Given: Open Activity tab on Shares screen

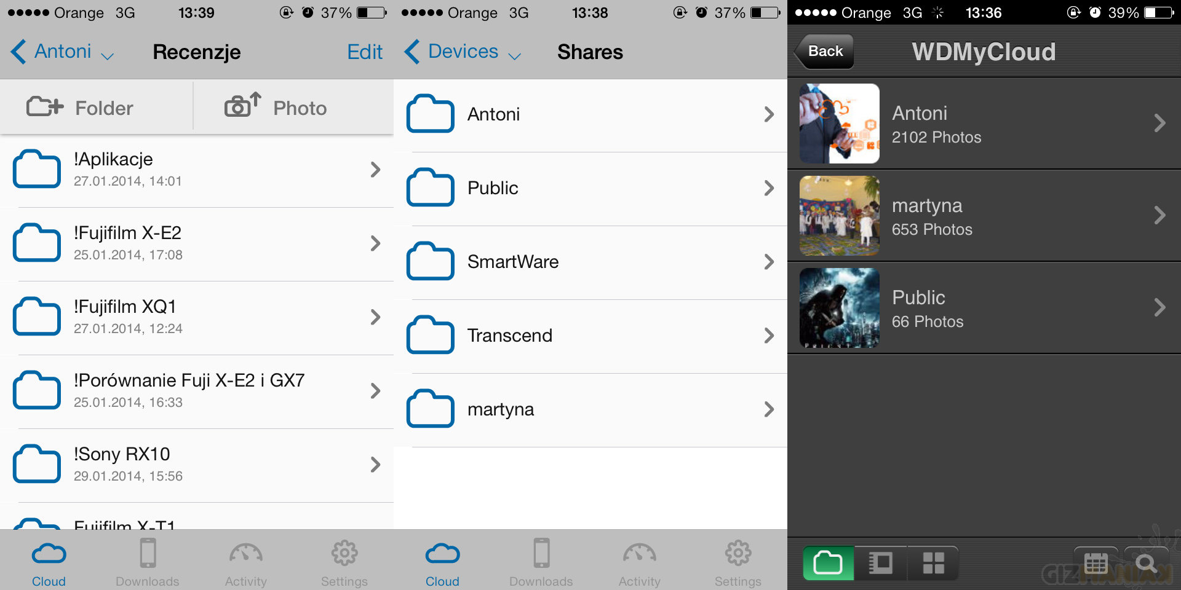Looking at the screenshot, I should coord(639,562).
